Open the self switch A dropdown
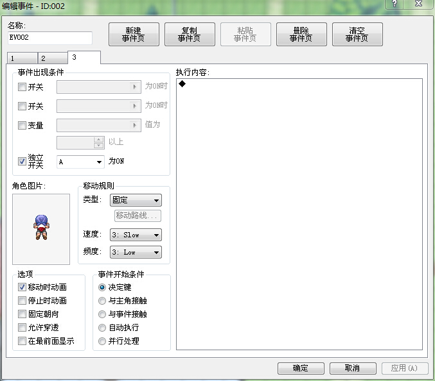 pos(80,162)
